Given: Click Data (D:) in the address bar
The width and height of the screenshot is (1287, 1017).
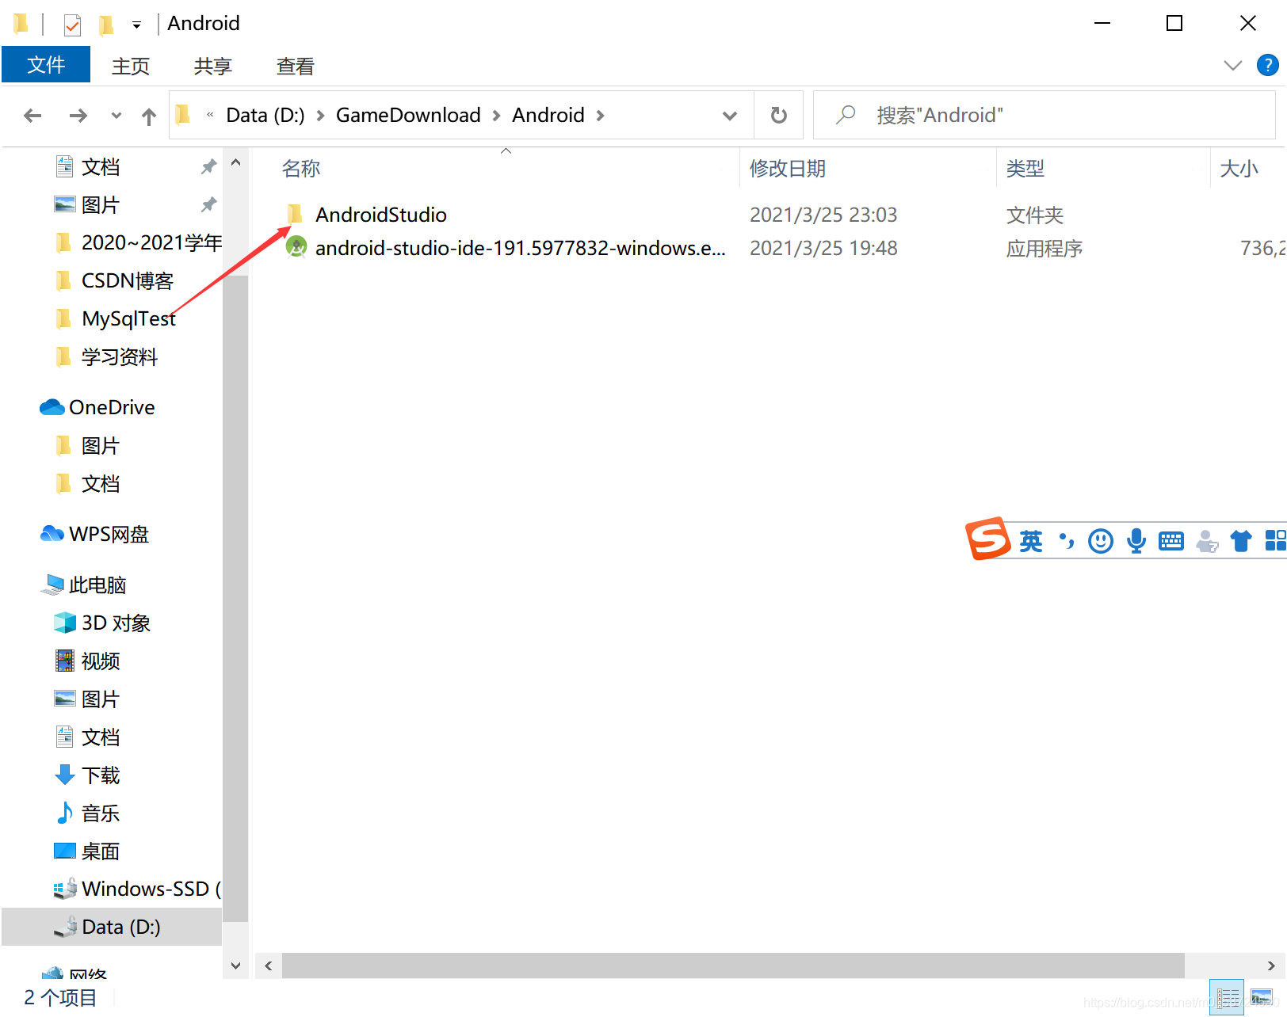Looking at the screenshot, I should [265, 115].
